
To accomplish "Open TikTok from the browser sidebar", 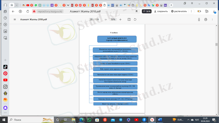I will 5,67.
